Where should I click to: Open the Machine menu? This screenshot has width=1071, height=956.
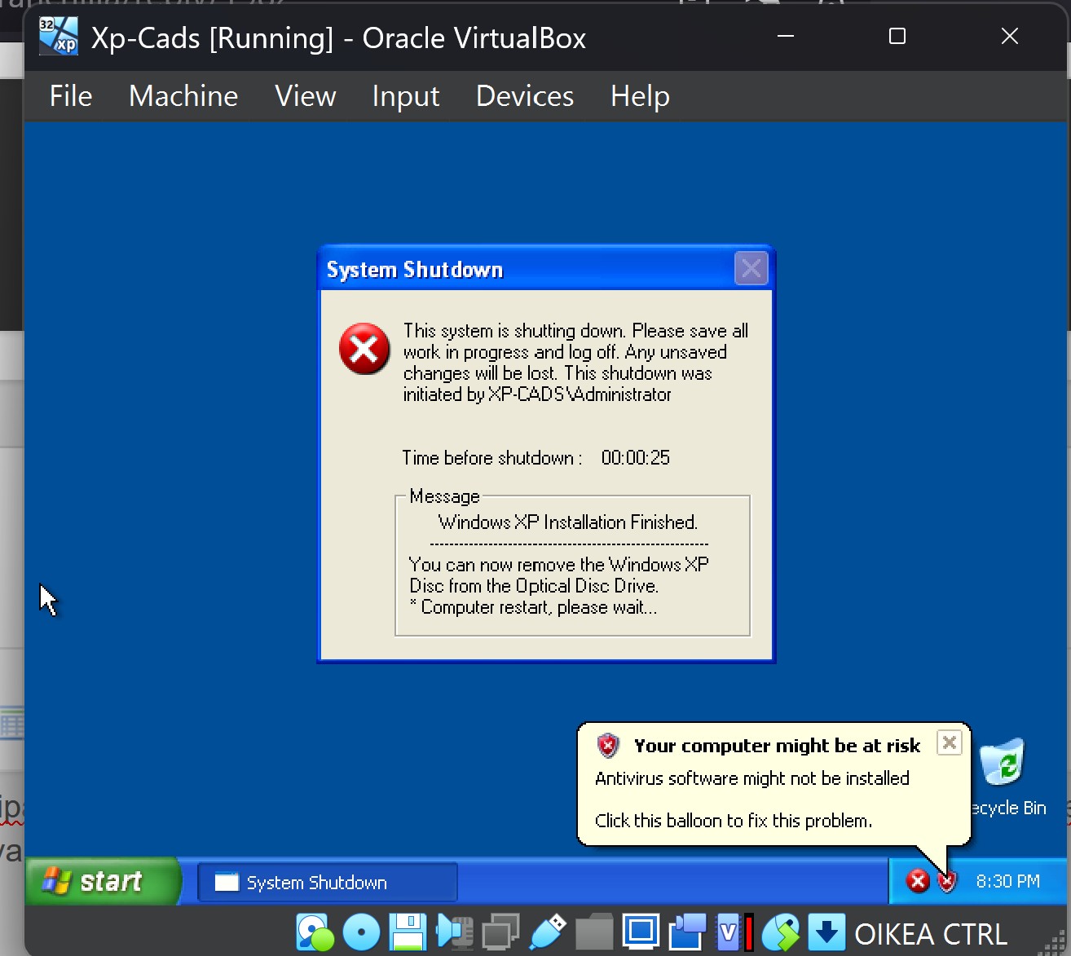tap(183, 96)
